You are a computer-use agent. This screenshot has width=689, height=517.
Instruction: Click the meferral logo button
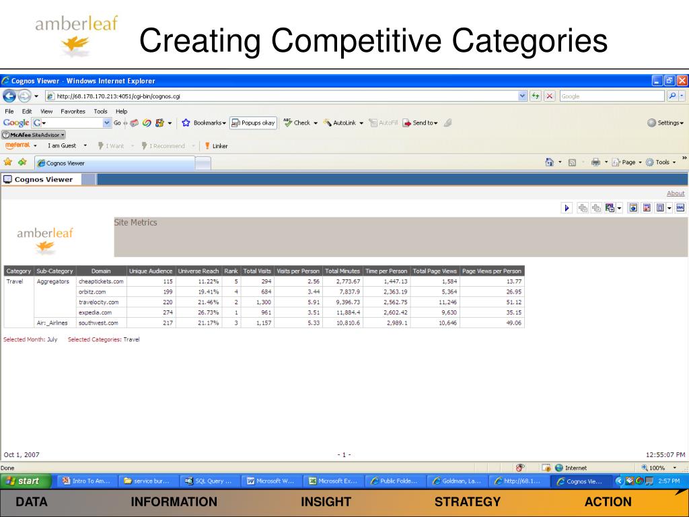point(17,145)
